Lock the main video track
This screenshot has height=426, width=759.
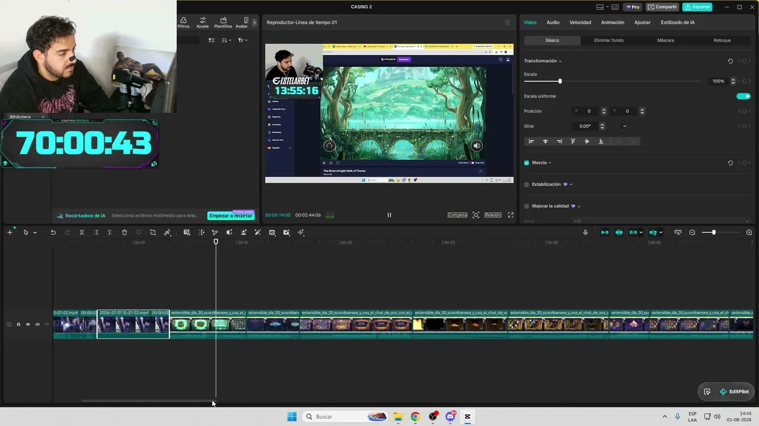(x=18, y=324)
